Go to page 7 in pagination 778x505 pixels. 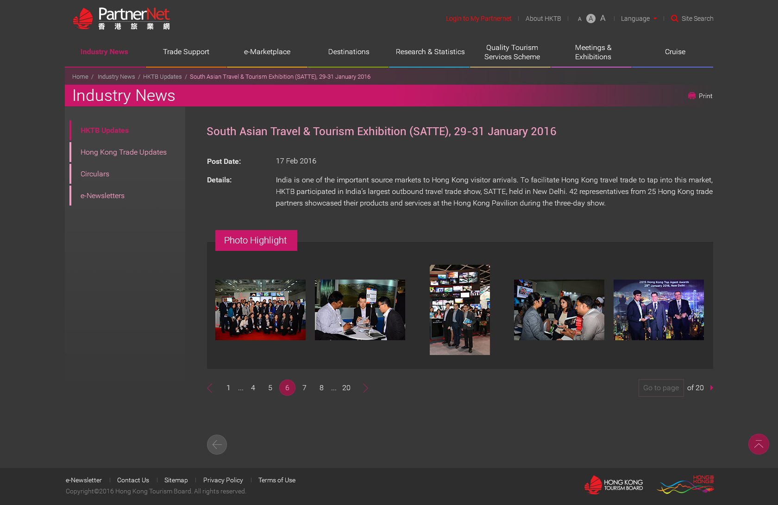pyautogui.click(x=304, y=388)
